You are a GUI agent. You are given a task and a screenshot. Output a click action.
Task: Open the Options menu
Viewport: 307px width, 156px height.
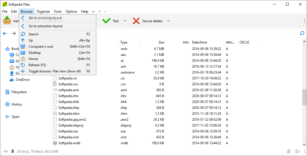click(x=71, y=12)
